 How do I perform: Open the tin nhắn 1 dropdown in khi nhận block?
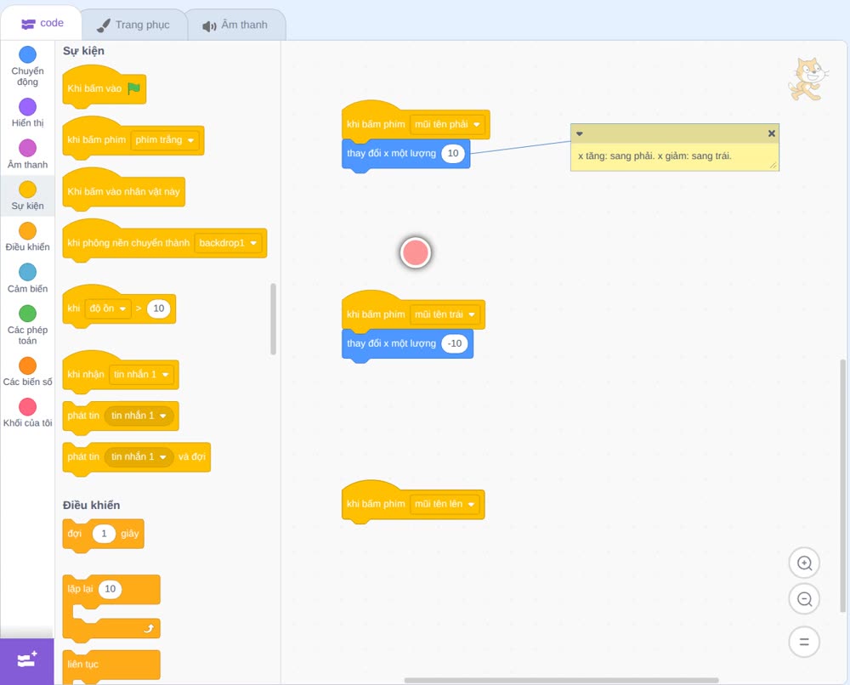coord(141,375)
